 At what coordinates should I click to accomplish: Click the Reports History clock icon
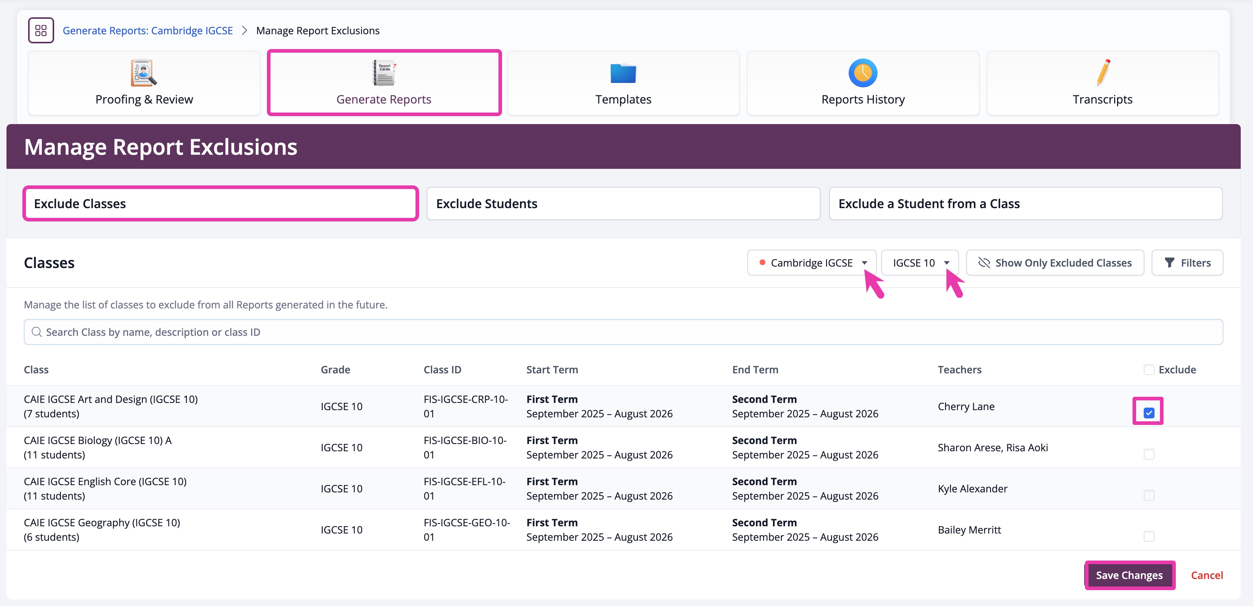coord(862,73)
